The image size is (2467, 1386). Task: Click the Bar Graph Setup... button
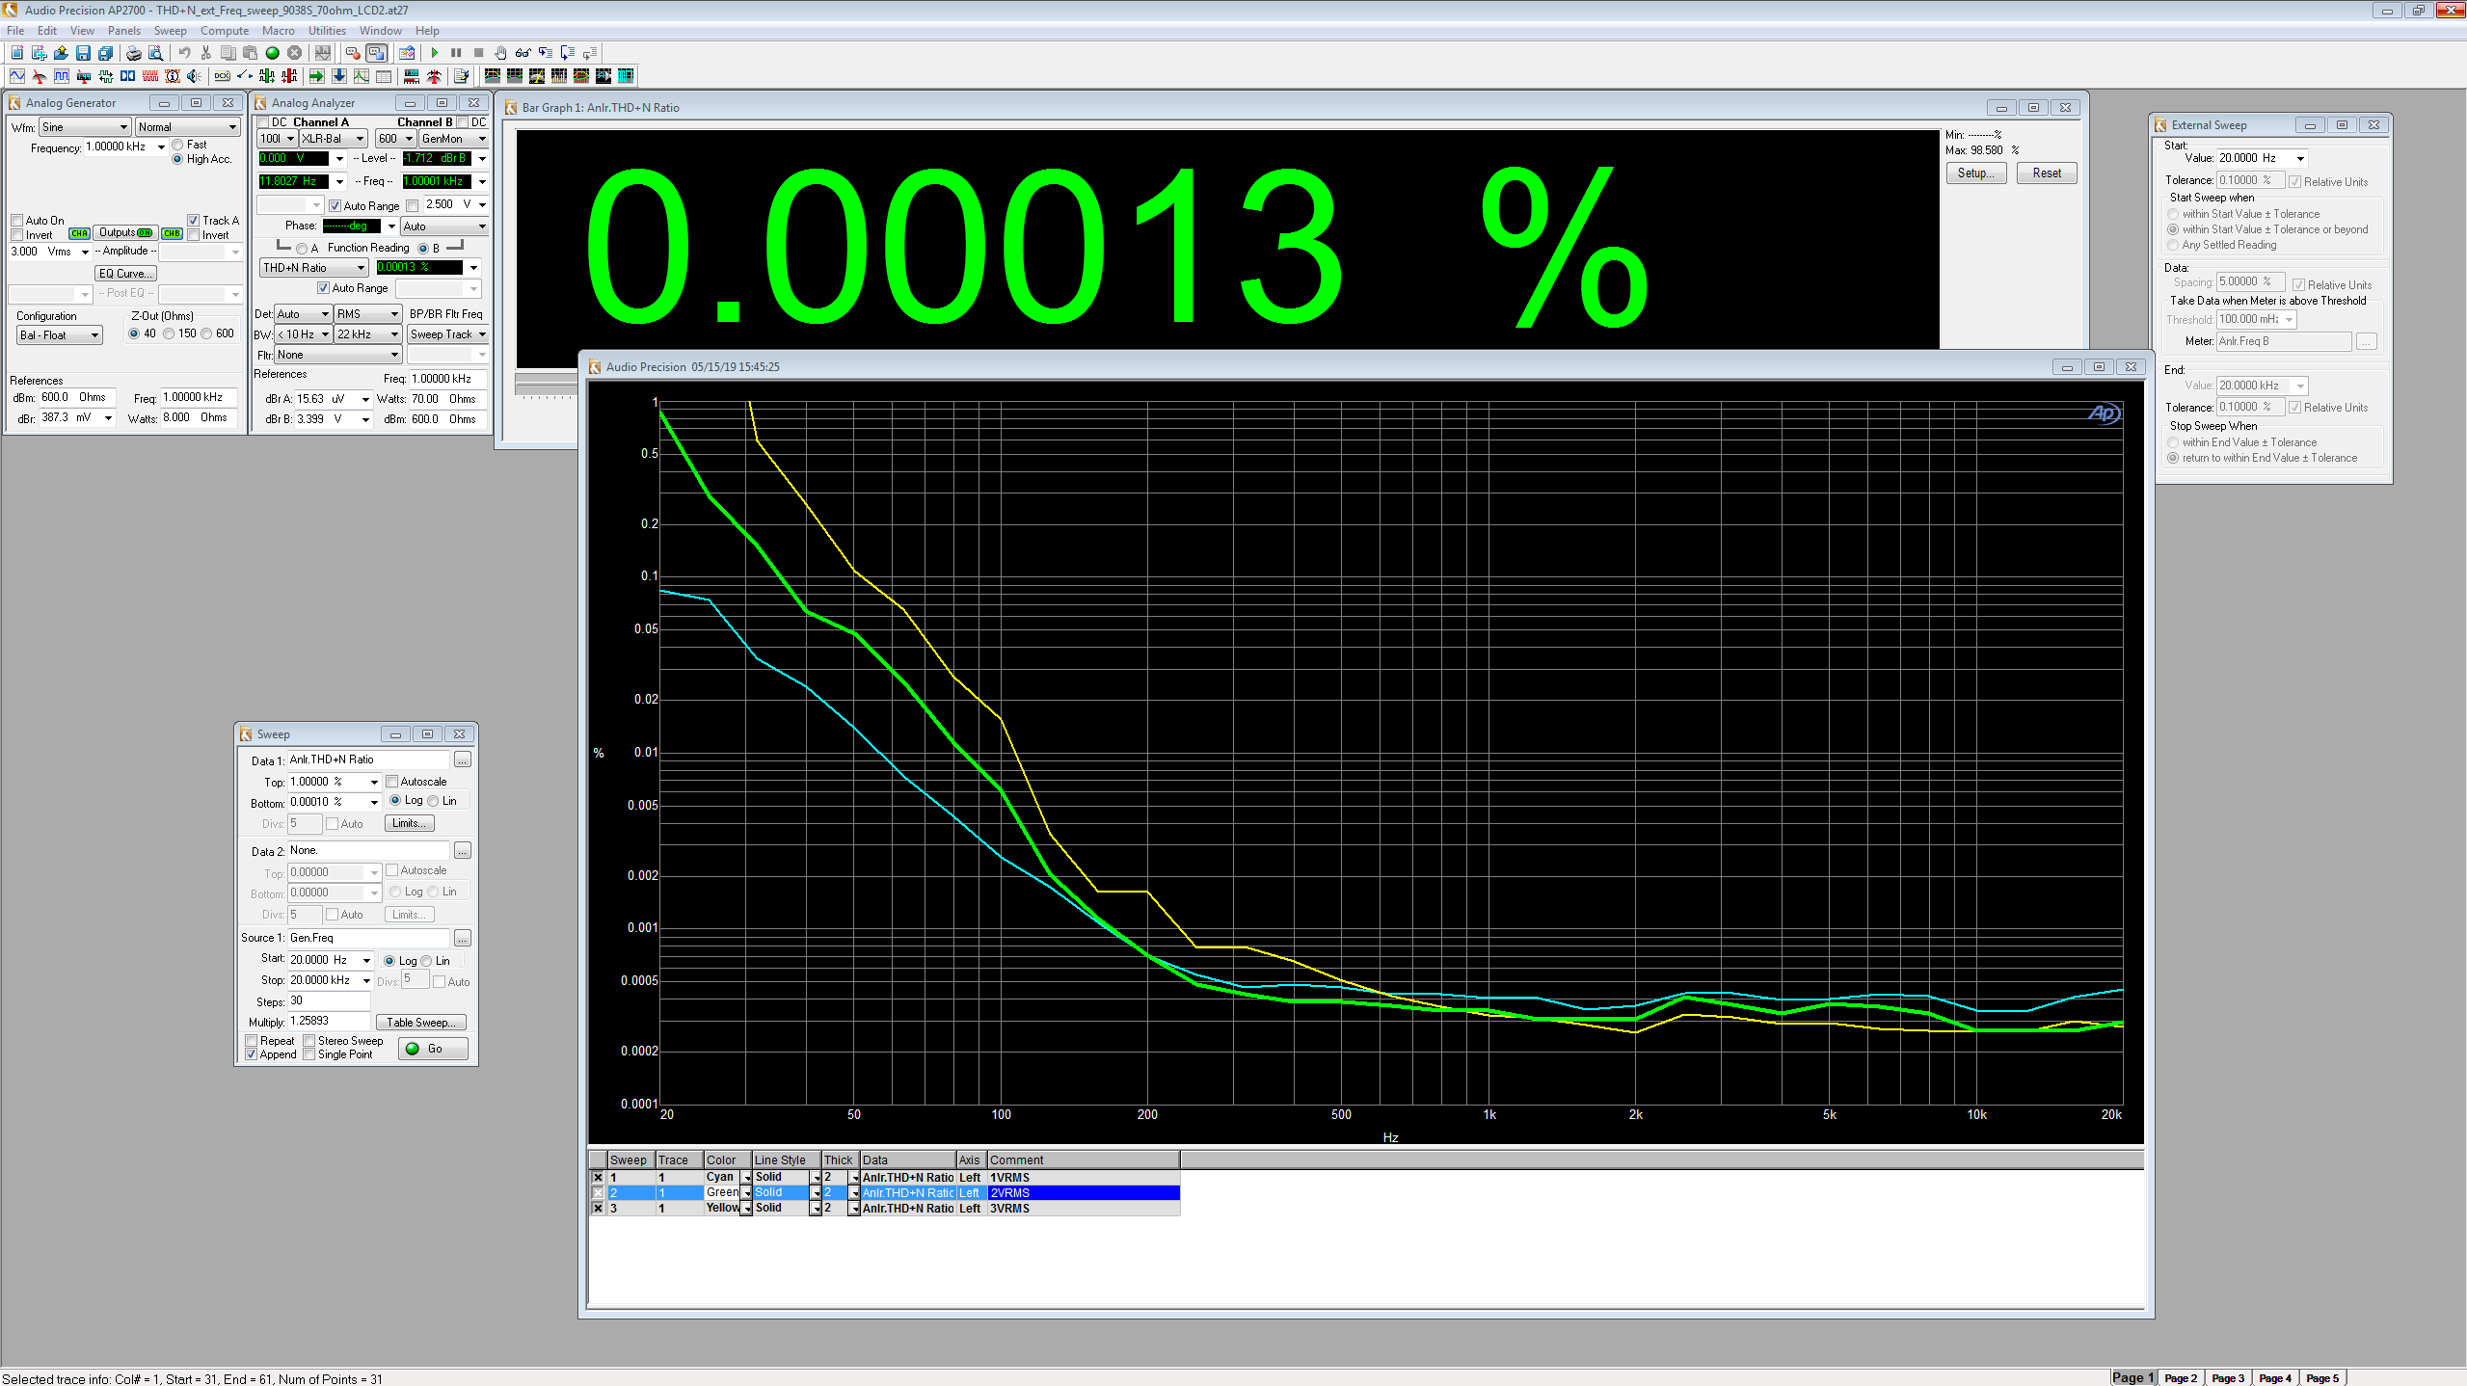(x=1976, y=173)
